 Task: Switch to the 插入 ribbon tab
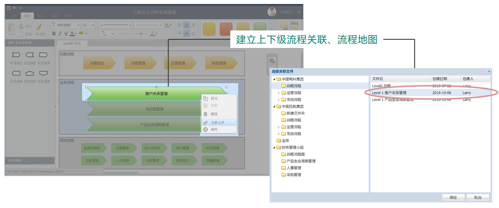(x=41, y=16)
